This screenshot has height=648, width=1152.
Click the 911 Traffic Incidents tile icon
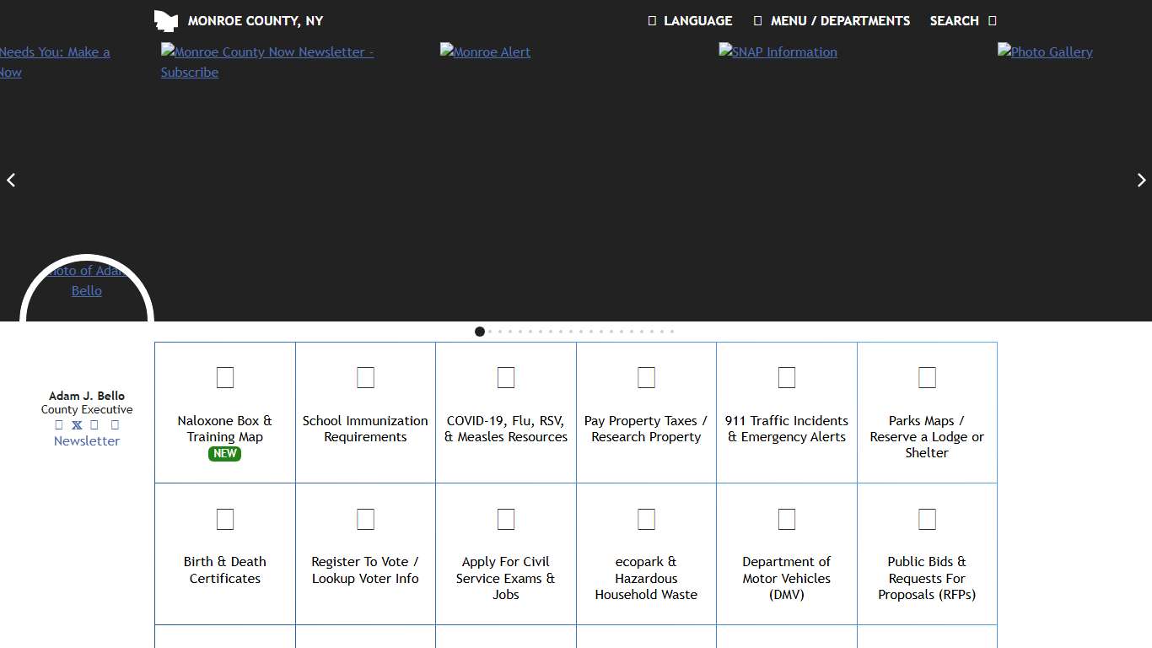787,377
